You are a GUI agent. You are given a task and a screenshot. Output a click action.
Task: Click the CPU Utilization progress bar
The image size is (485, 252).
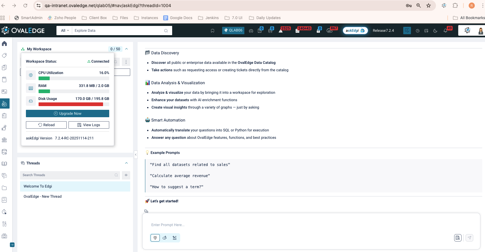74,78
